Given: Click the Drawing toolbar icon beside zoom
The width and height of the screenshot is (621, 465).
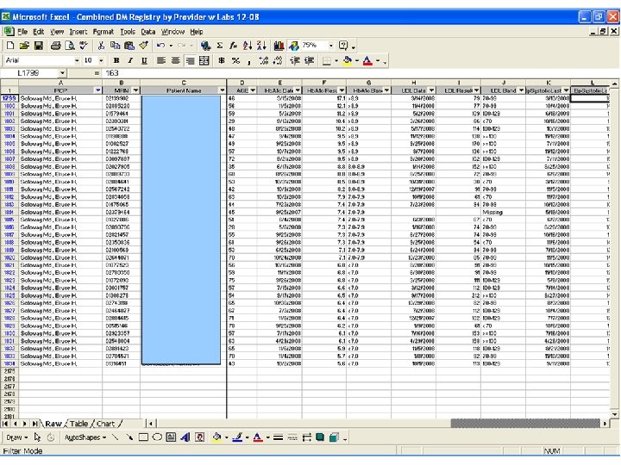Looking at the screenshot, I should [x=293, y=46].
